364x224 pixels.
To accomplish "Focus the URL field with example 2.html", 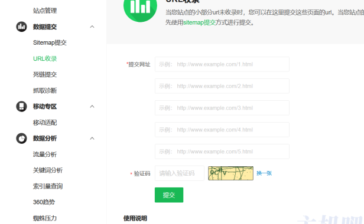I will tap(222, 86).
